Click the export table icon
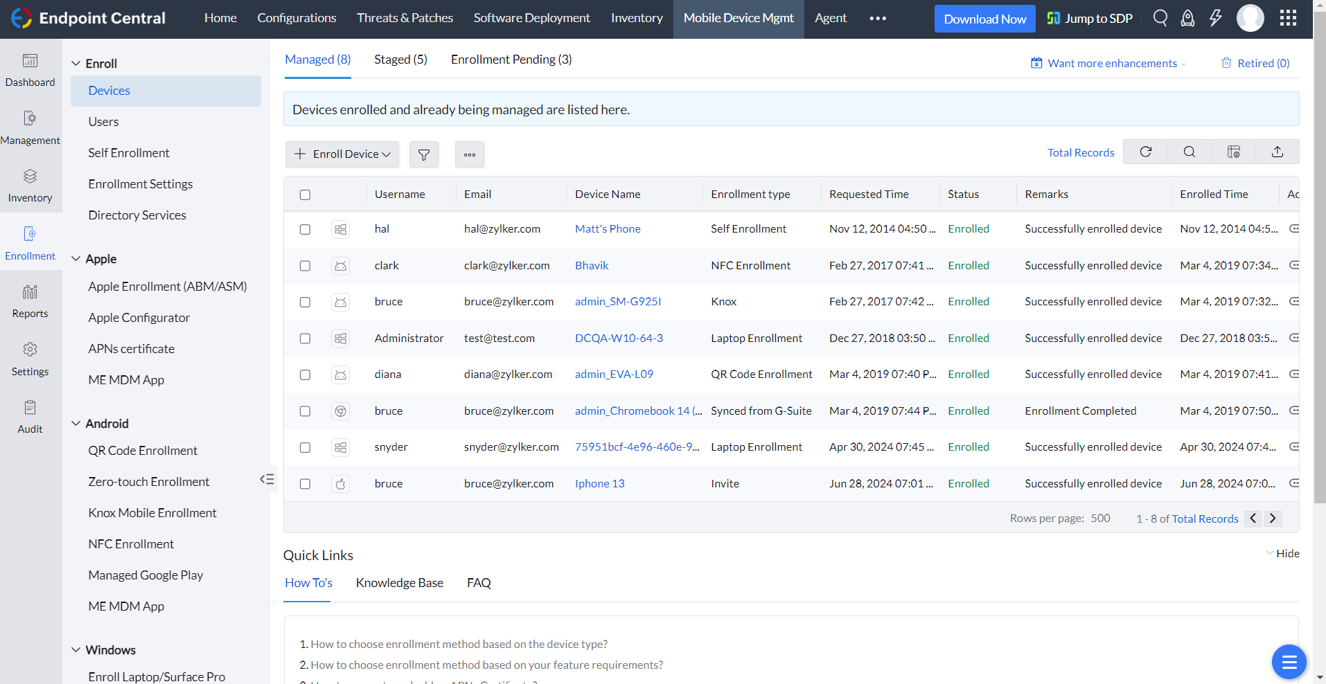The image size is (1326, 684). [1277, 152]
